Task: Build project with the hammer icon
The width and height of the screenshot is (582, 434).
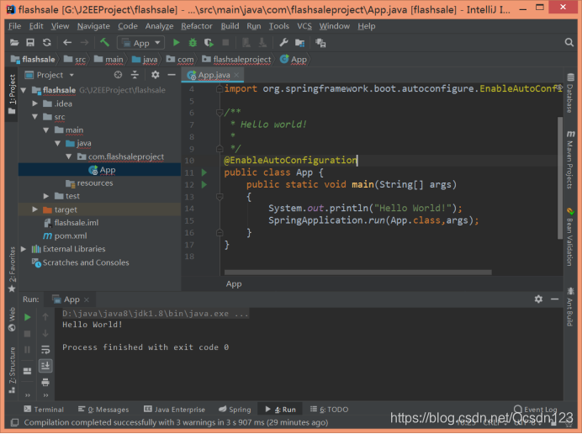Action: coord(104,42)
